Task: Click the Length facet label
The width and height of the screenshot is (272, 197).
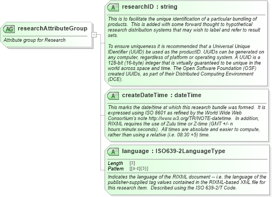Action: pos(115,163)
